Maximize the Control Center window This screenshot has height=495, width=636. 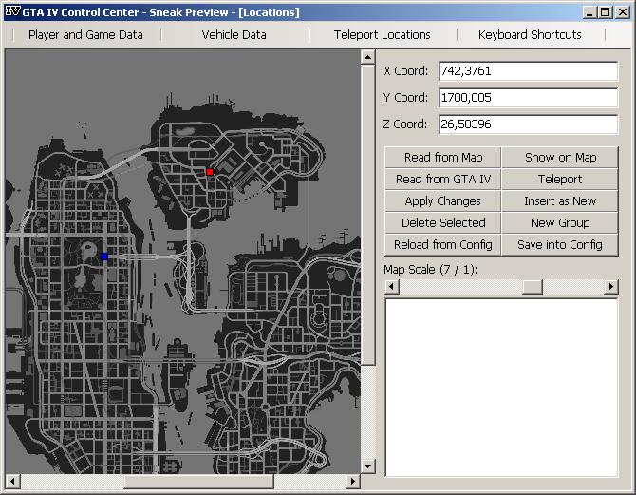click(605, 12)
